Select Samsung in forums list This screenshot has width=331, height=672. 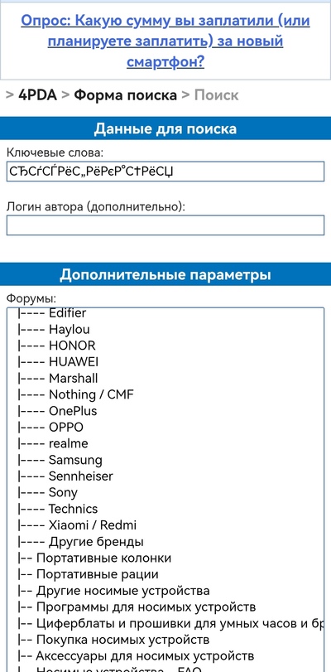[x=165, y=460]
